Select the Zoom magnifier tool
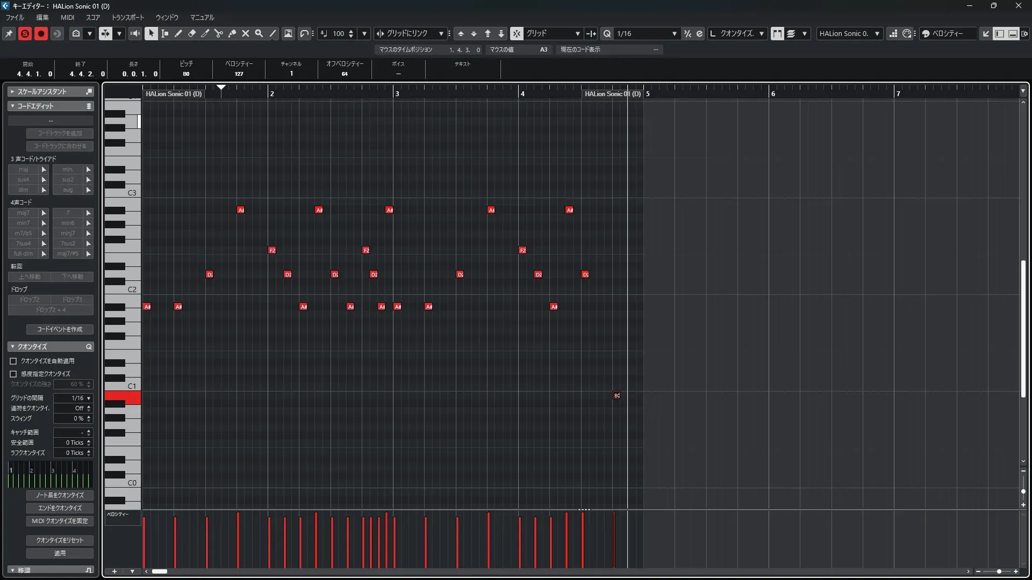Viewport: 1032px width, 580px height. 259,33
